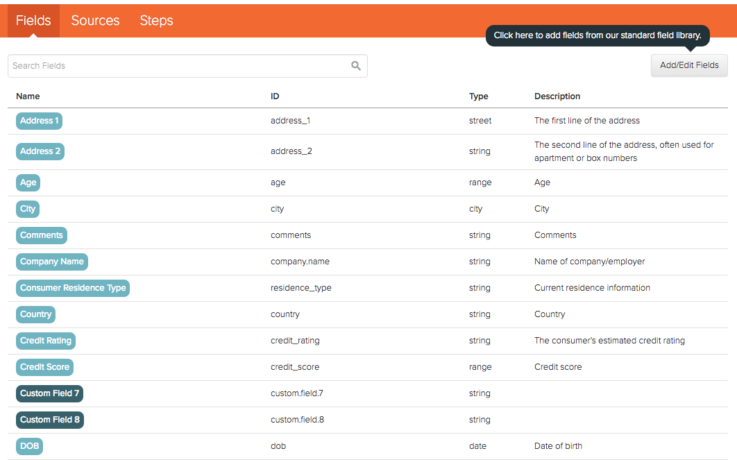This screenshot has width=737, height=460.
Task: Click the Type column header
Action: [x=480, y=96]
